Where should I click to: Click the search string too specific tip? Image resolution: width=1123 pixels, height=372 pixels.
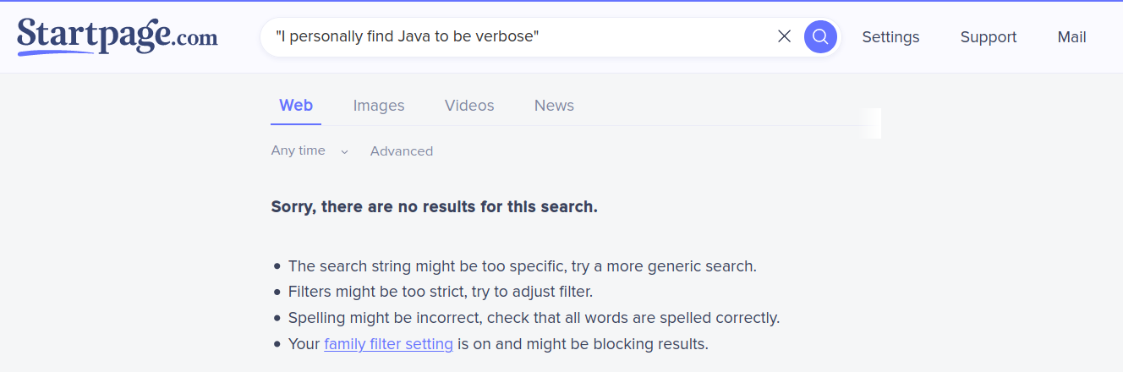pyautogui.click(x=522, y=265)
